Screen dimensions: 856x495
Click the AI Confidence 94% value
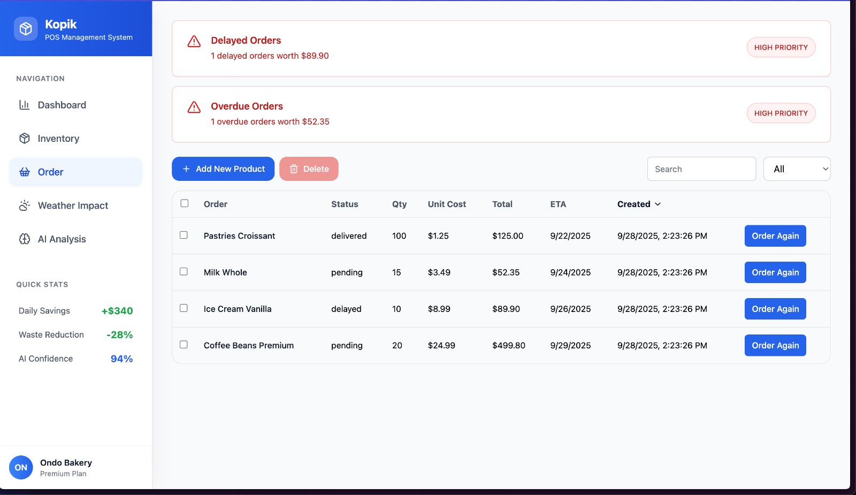[x=121, y=359]
